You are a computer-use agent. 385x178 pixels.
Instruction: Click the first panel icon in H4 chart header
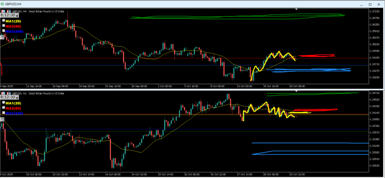pos(3,11)
